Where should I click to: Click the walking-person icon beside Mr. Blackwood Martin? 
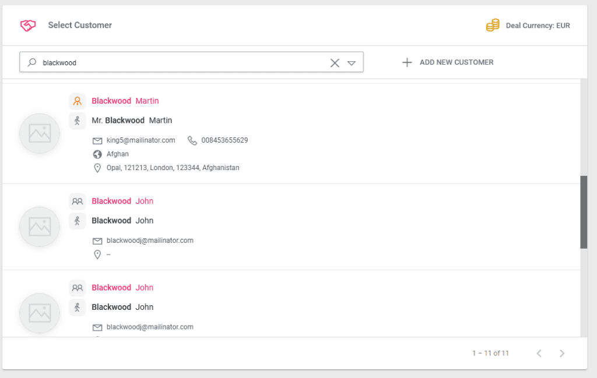(x=77, y=121)
